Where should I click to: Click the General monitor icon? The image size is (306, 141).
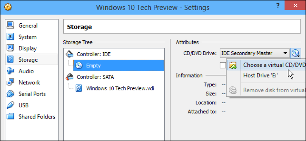(10, 25)
